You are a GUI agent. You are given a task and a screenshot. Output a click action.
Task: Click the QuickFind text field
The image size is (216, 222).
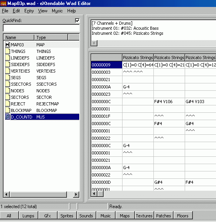point(41,28)
